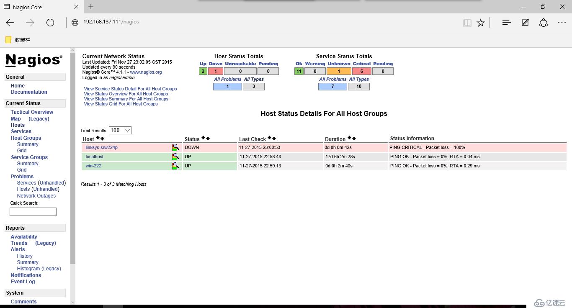Go back with browser back arrow
This screenshot has height=308, width=572.
10,23
